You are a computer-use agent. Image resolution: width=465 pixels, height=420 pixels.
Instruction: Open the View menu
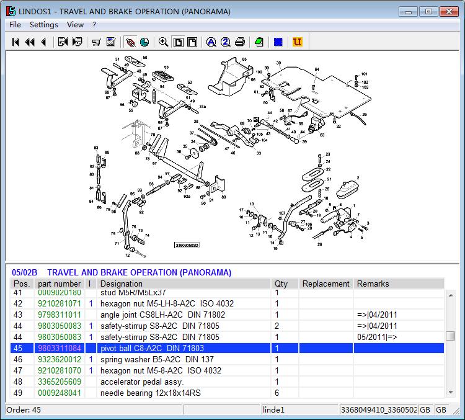pyautogui.click(x=75, y=25)
